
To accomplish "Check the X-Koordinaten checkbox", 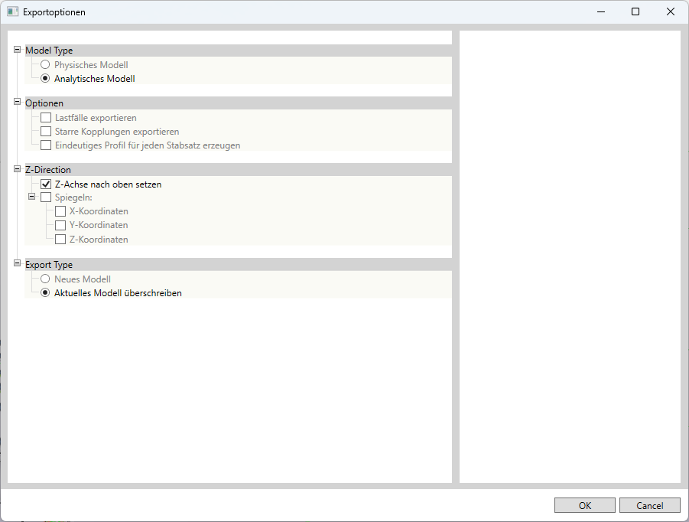I will tap(60, 211).
